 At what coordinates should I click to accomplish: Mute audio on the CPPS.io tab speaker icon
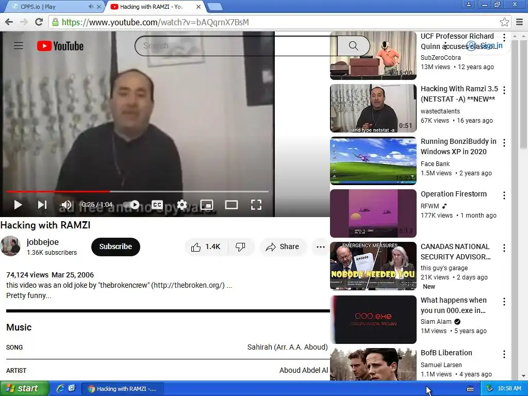click(x=91, y=6)
